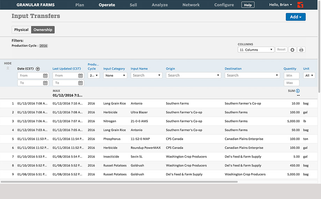The height and width of the screenshot is (199, 321).
Task: Expand the Input Category filter dropdown
Action: (115, 75)
